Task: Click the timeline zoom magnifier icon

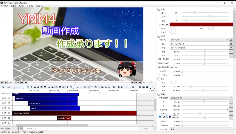Action: tap(4, 87)
